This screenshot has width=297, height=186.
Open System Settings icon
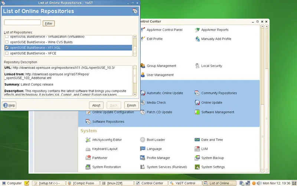[x=197, y=167]
